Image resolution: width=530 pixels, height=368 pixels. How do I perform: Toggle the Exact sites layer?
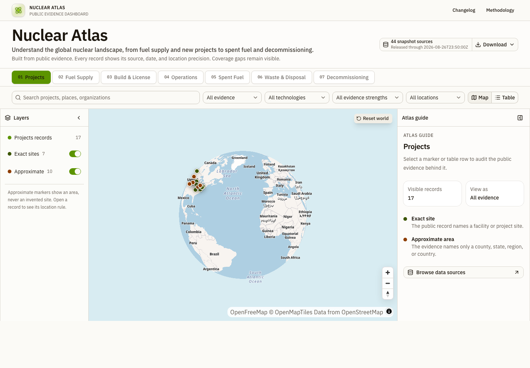coord(75,154)
